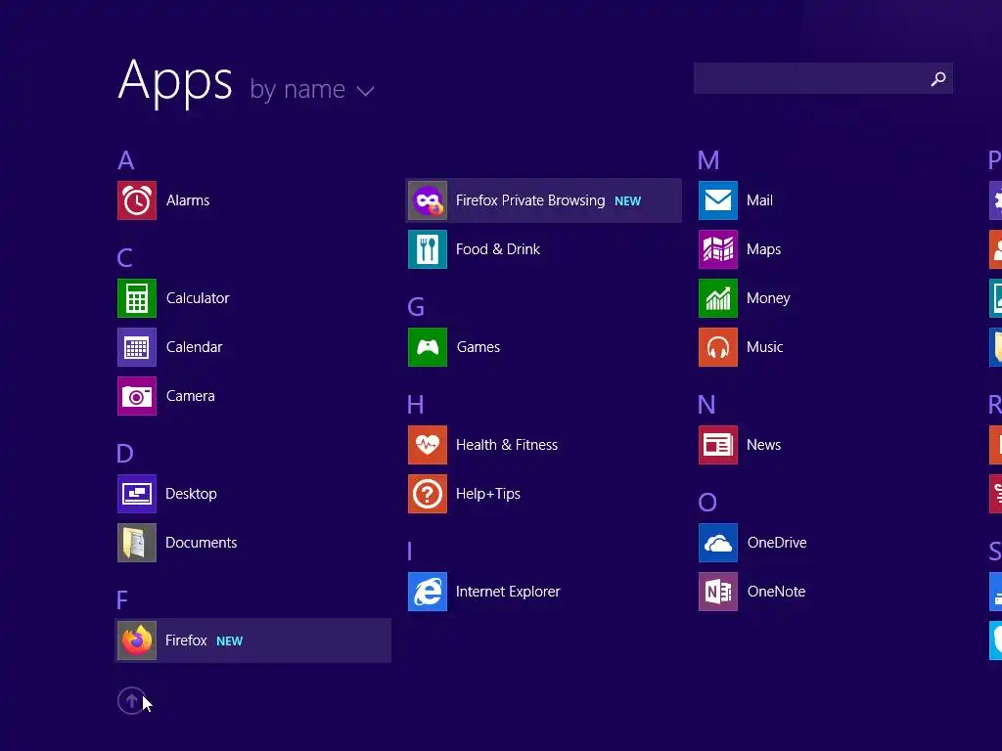The image size is (1002, 751).
Task: Click the chevron next to 'by name'
Action: (x=366, y=91)
